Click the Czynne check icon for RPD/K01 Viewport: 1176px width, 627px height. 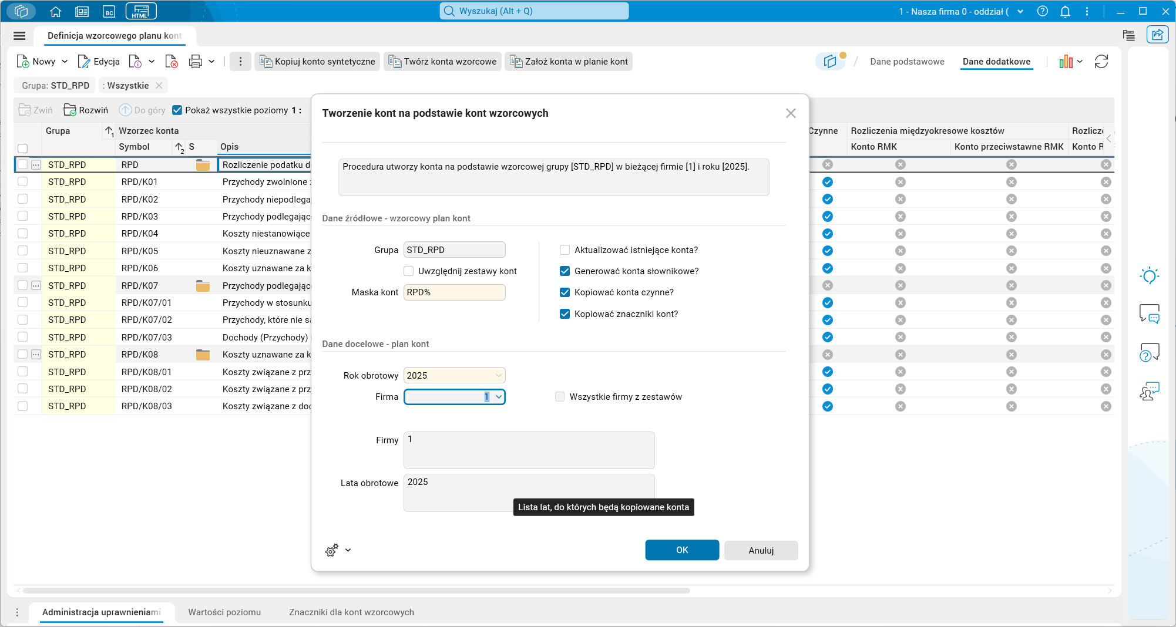(x=828, y=182)
